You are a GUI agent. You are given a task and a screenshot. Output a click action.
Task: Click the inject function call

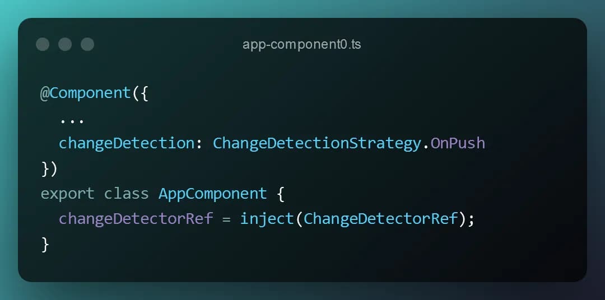click(x=267, y=219)
